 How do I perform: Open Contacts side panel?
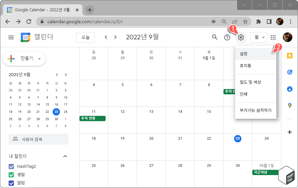tap(290, 89)
